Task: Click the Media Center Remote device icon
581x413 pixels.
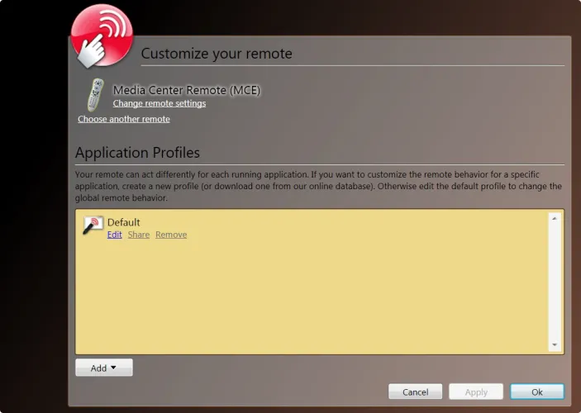Action: [96, 94]
